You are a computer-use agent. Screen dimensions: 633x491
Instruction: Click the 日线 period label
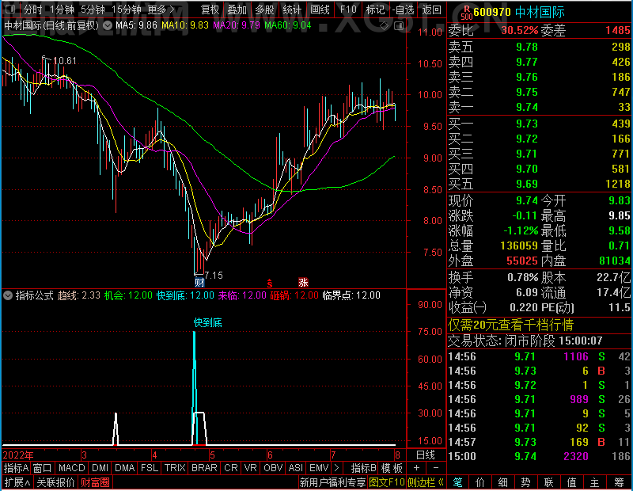tap(426, 455)
